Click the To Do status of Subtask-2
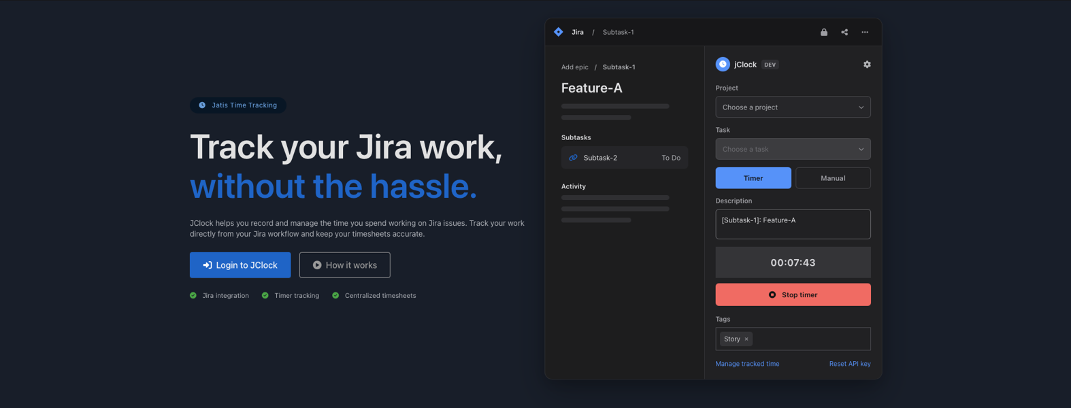The image size is (1071, 408). coord(671,158)
